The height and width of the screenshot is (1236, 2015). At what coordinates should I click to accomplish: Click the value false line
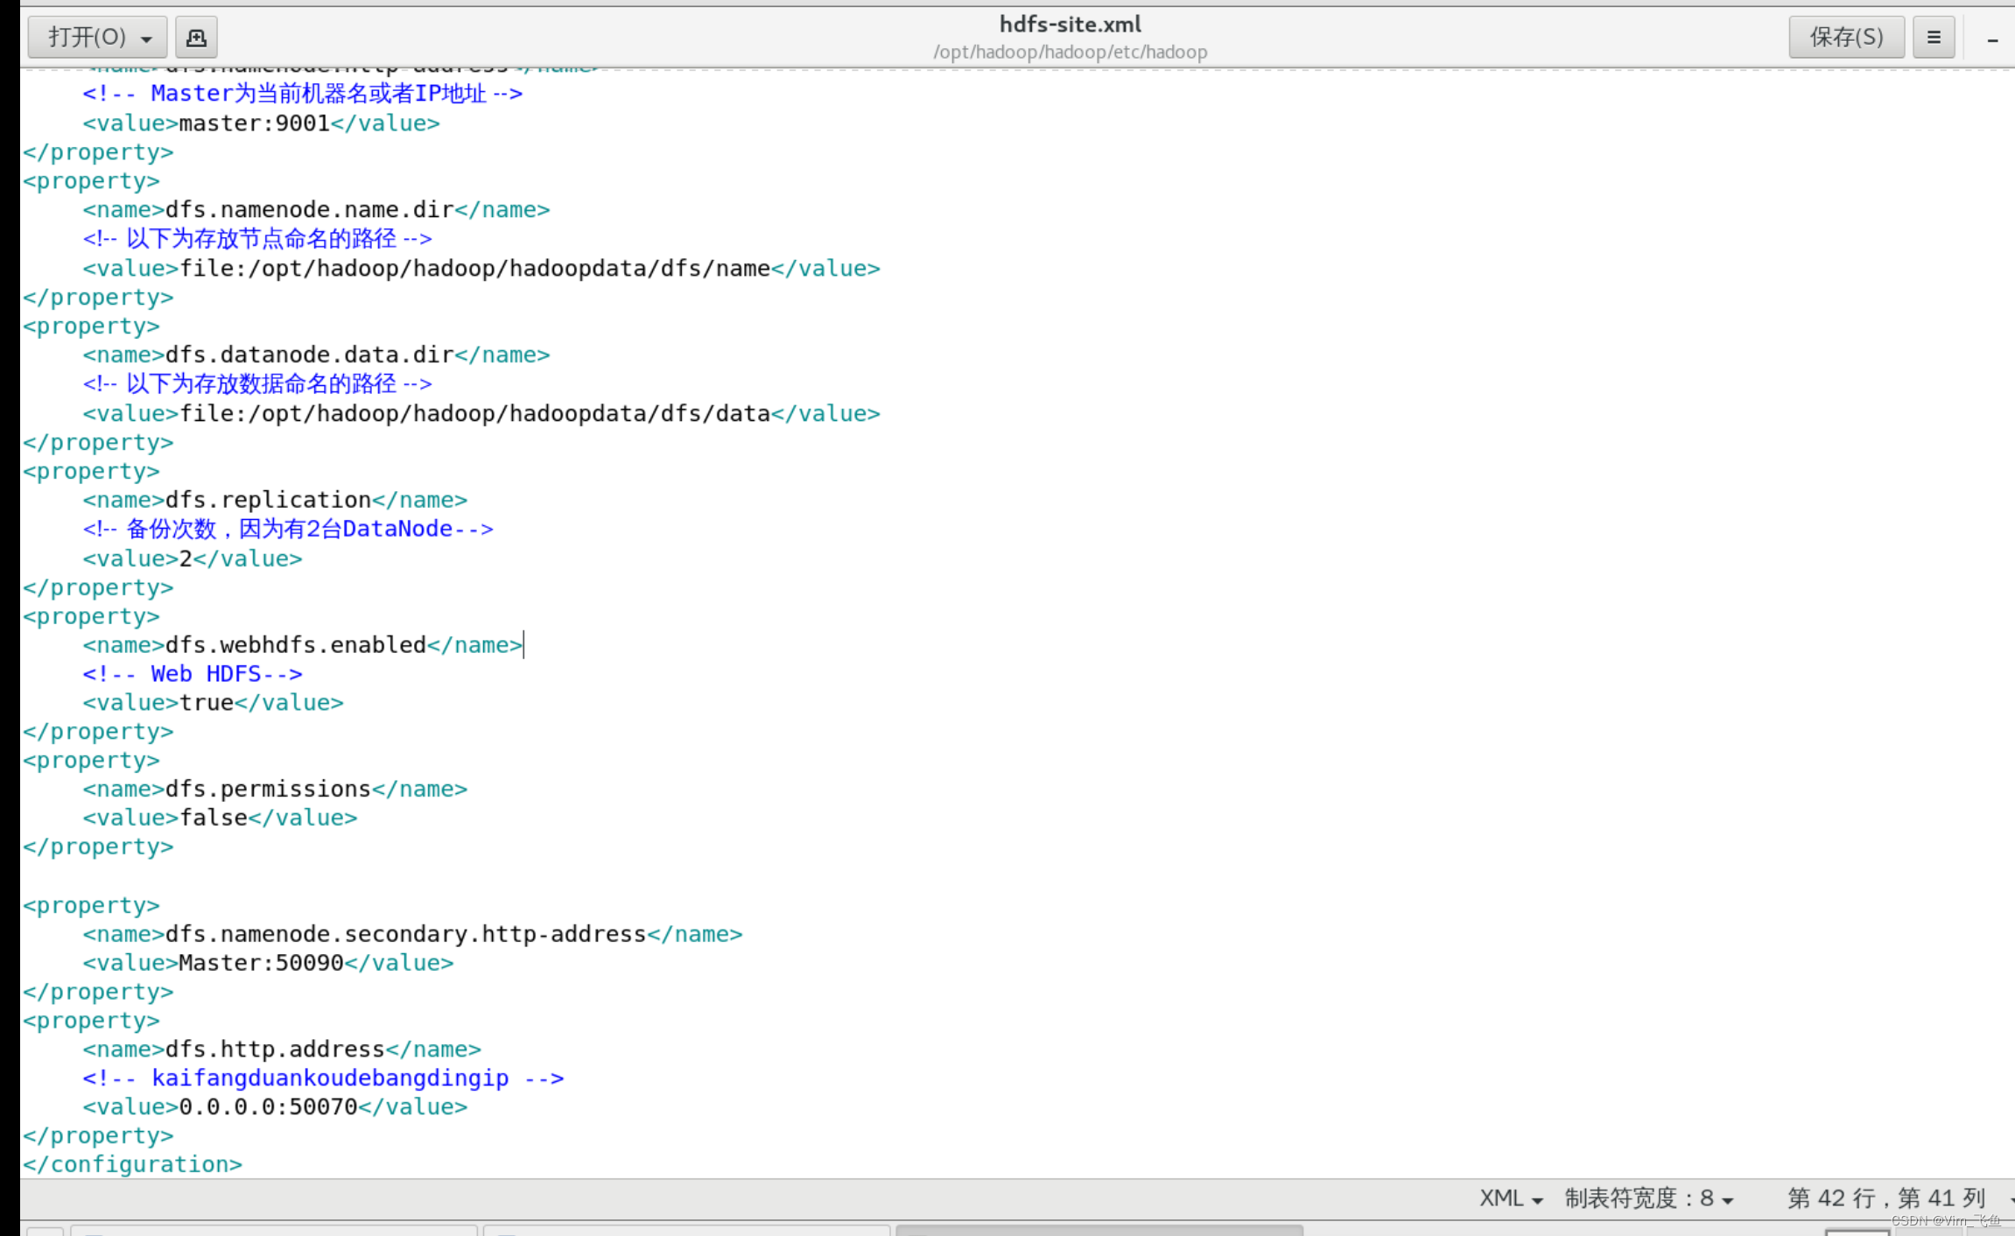point(220,818)
